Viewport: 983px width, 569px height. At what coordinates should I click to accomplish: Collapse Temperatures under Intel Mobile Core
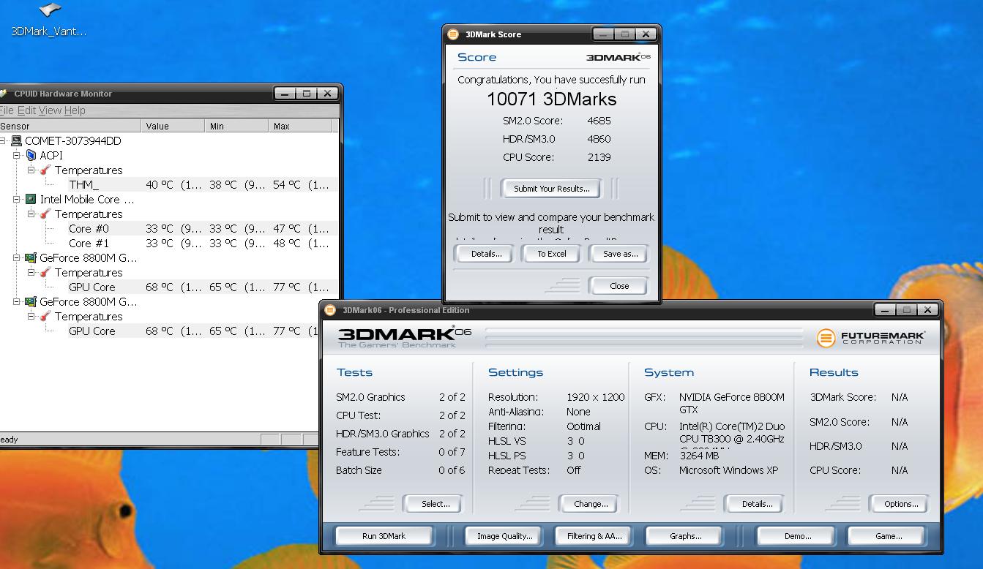(31, 214)
